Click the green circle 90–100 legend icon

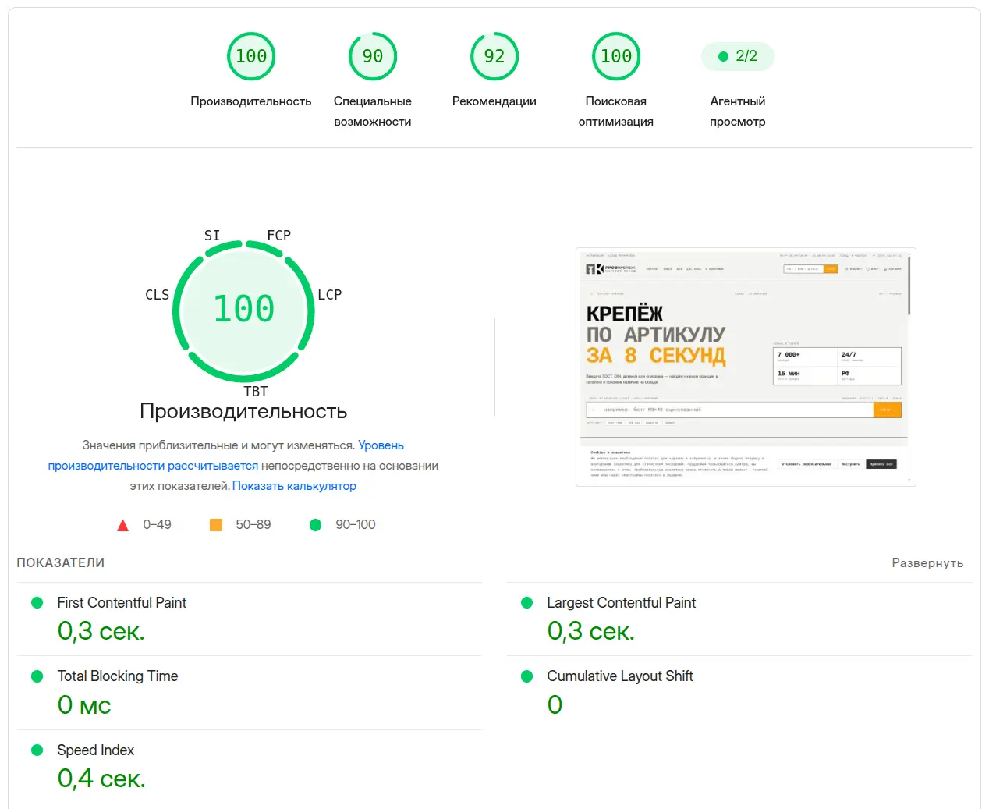pos(315,525)
